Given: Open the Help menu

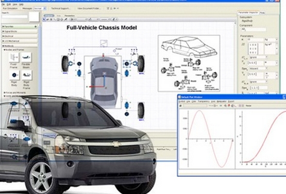Looking at the screenshot, I should pyautogui.click(x=21, y=4).
